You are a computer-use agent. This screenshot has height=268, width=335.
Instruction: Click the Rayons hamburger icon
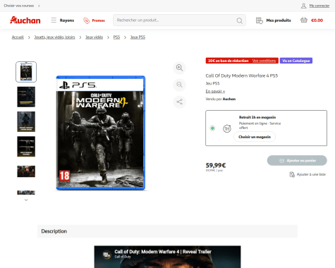coord(54,20)
